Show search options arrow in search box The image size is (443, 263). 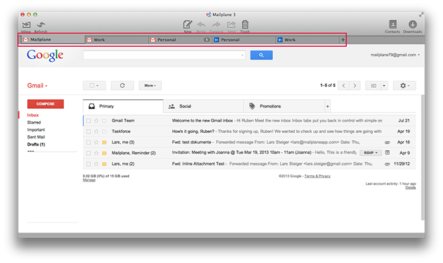pyautogui.click(x=242, y=55)
